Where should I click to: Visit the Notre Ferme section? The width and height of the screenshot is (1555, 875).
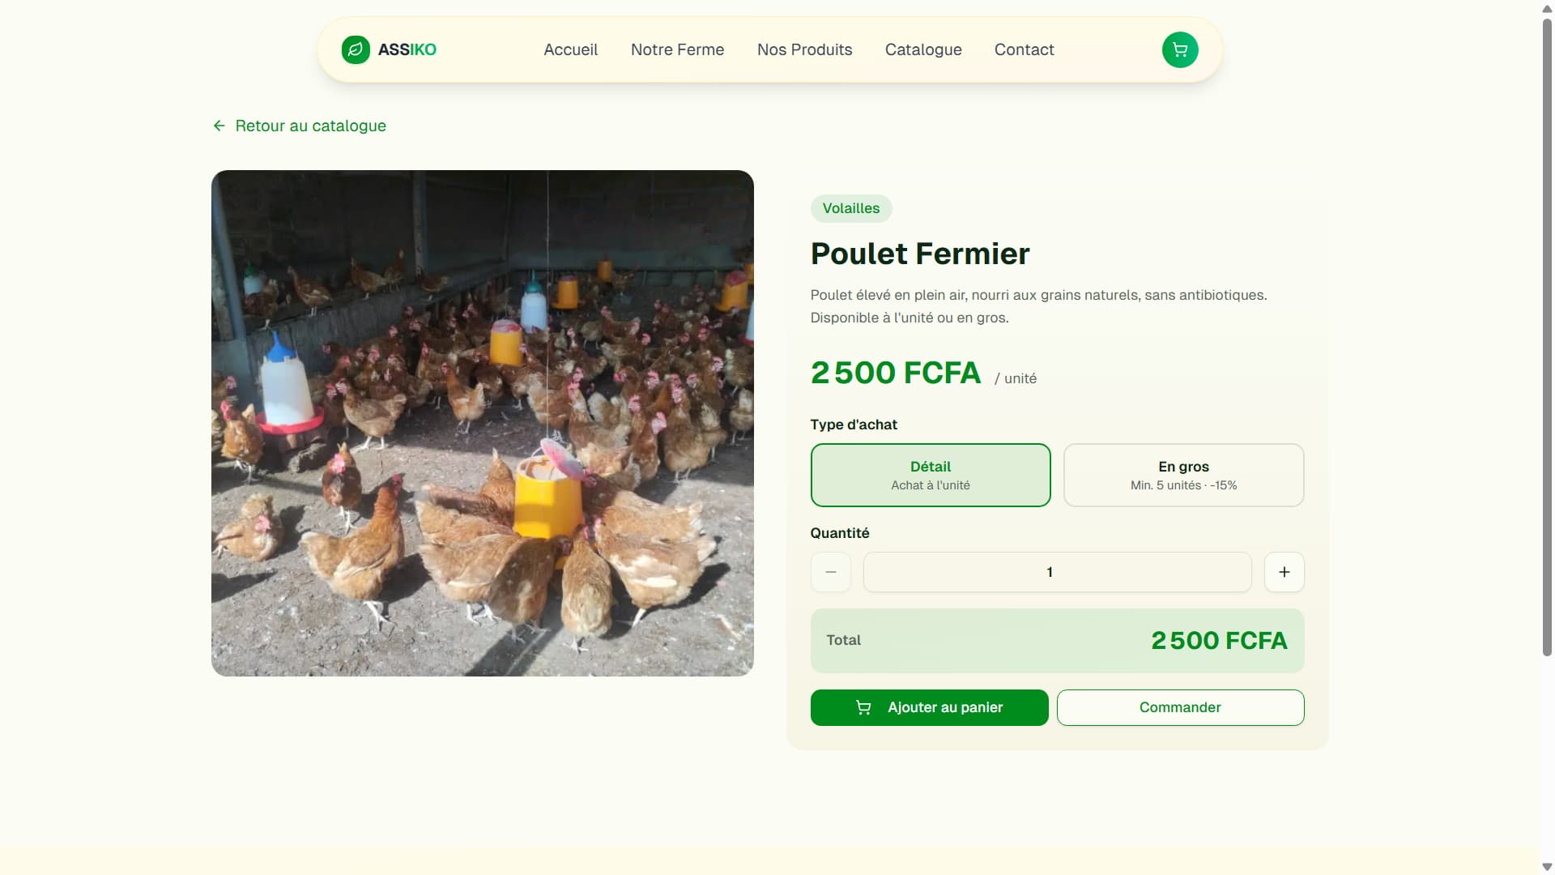point(677,49)
